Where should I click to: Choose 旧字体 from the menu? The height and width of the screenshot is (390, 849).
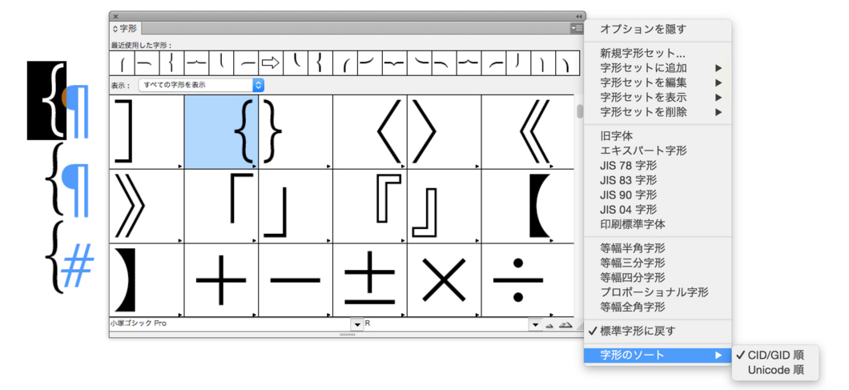pyautogui.click(x=658, y=136)
